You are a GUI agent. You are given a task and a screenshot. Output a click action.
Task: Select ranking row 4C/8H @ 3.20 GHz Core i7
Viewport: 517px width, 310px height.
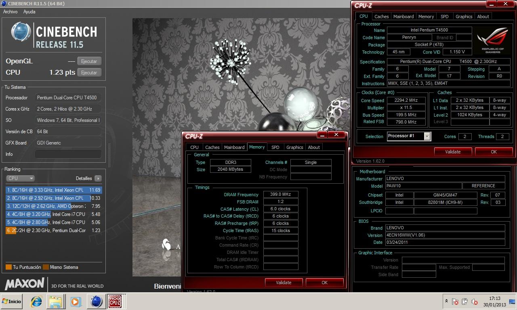click(x=53, y=214)
